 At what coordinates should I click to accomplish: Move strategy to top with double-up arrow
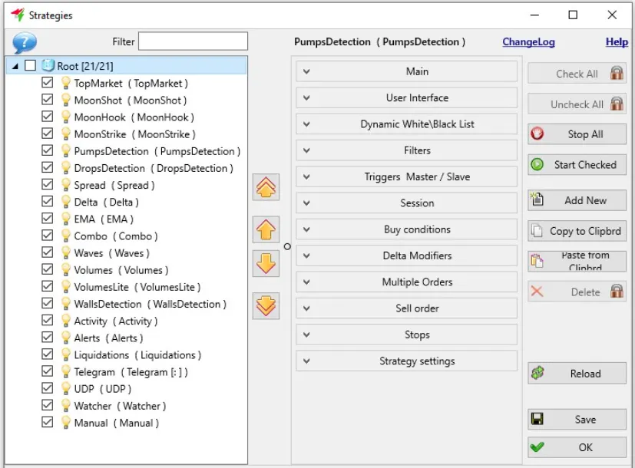coord(266,187)
